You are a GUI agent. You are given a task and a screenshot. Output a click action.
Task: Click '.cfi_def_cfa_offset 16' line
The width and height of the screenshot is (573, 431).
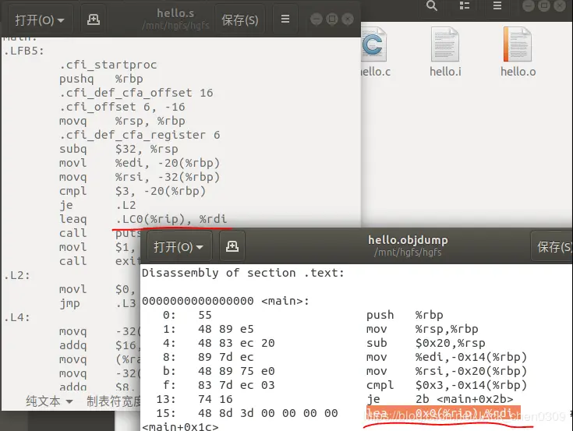pos(136,93)
